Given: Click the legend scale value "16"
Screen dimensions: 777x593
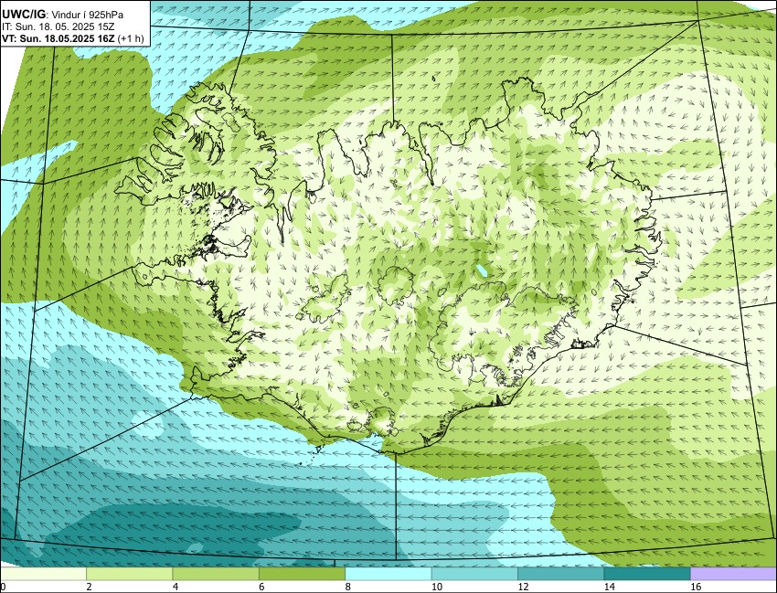Looking at the screenshot, I should 696,587.
